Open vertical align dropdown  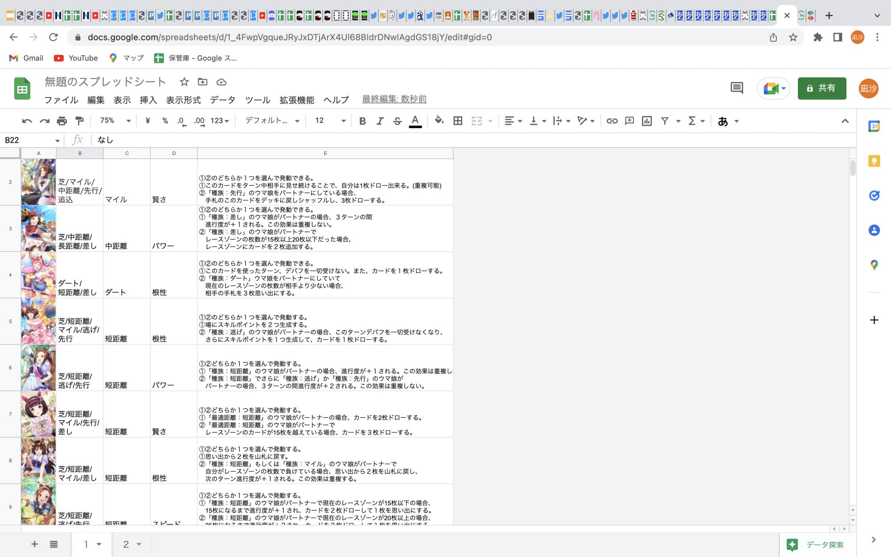coord(538,121)
